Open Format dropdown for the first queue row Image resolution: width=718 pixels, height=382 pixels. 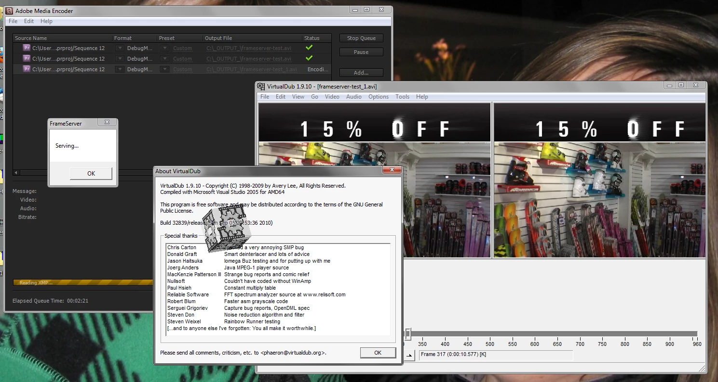[x=120, y=48]
